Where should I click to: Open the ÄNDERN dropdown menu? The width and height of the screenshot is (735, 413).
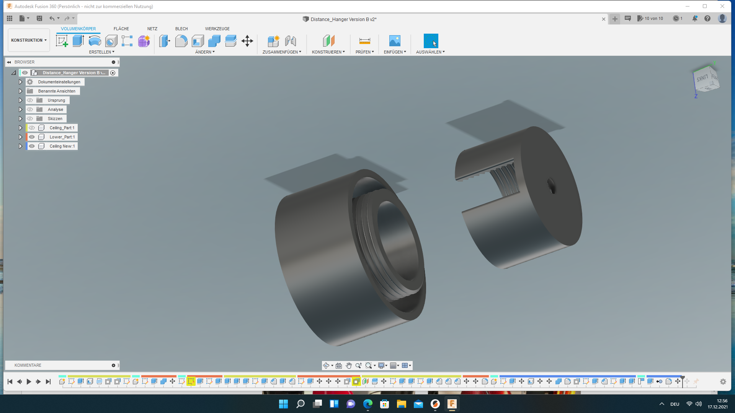click(205, 52)
